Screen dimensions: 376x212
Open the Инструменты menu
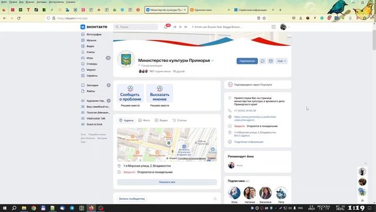56,2
